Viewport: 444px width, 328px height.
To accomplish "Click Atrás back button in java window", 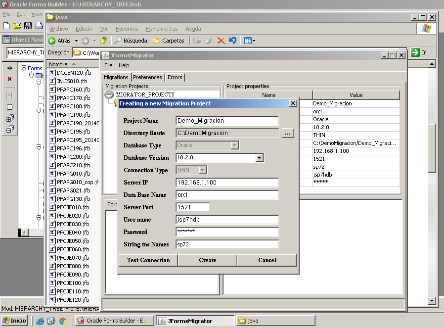I will tap(59, 41).
